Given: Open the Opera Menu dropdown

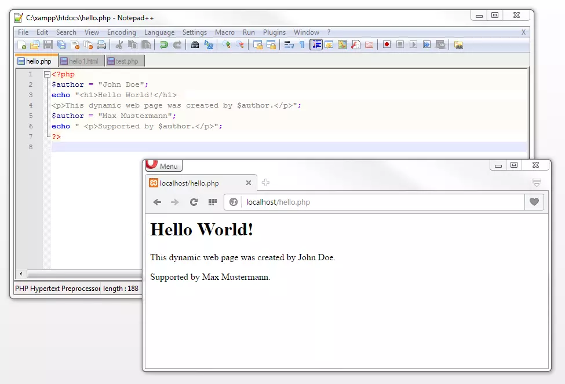Looking at the screenshot, I should click(x=163, y=166).
